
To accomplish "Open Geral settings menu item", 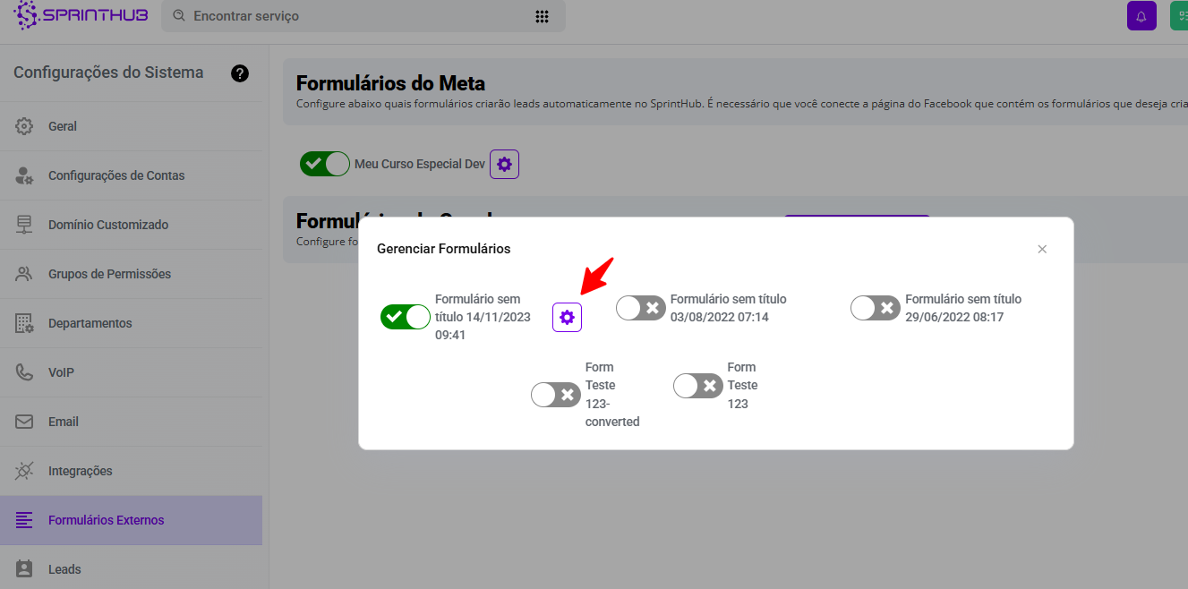I will pyautogui.click(x=63, y=126).
